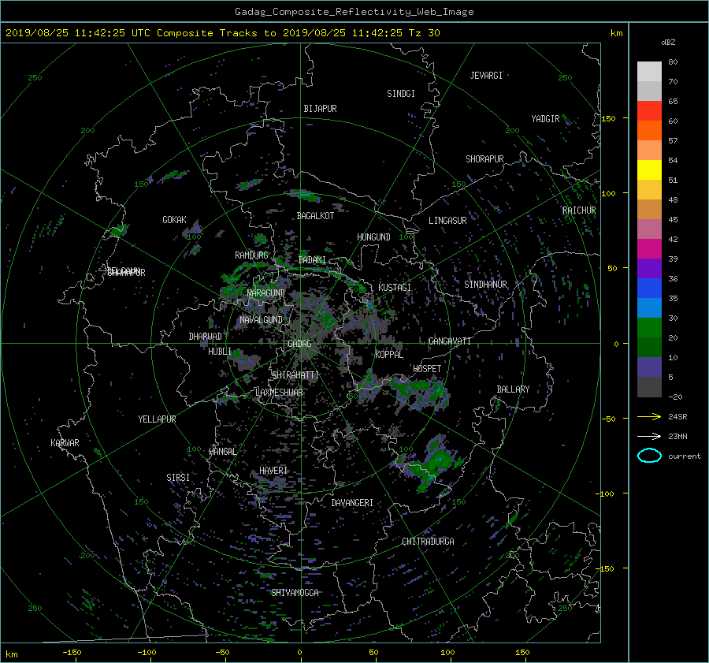Click the SHORAPUR city label
This screenshot has height=663, width=709.
(x=484, y=158)
